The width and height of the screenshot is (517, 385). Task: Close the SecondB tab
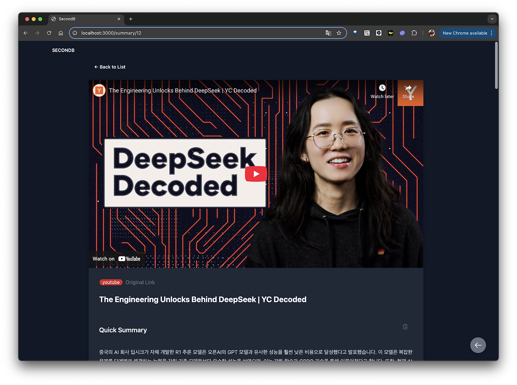point(119,19)
